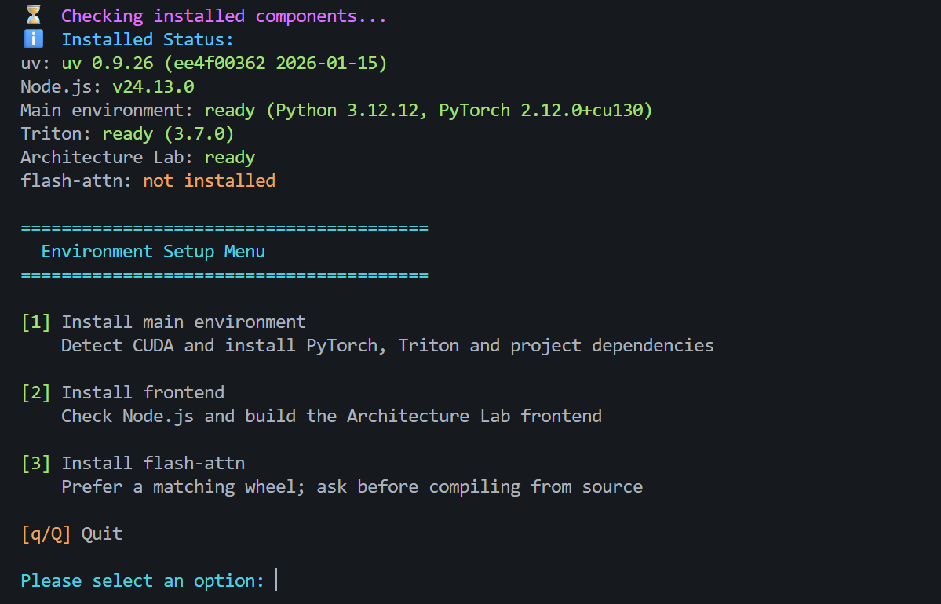Click the text 'Checking installed components...'
Screen dimensions: 941x604
click(224, 16)
